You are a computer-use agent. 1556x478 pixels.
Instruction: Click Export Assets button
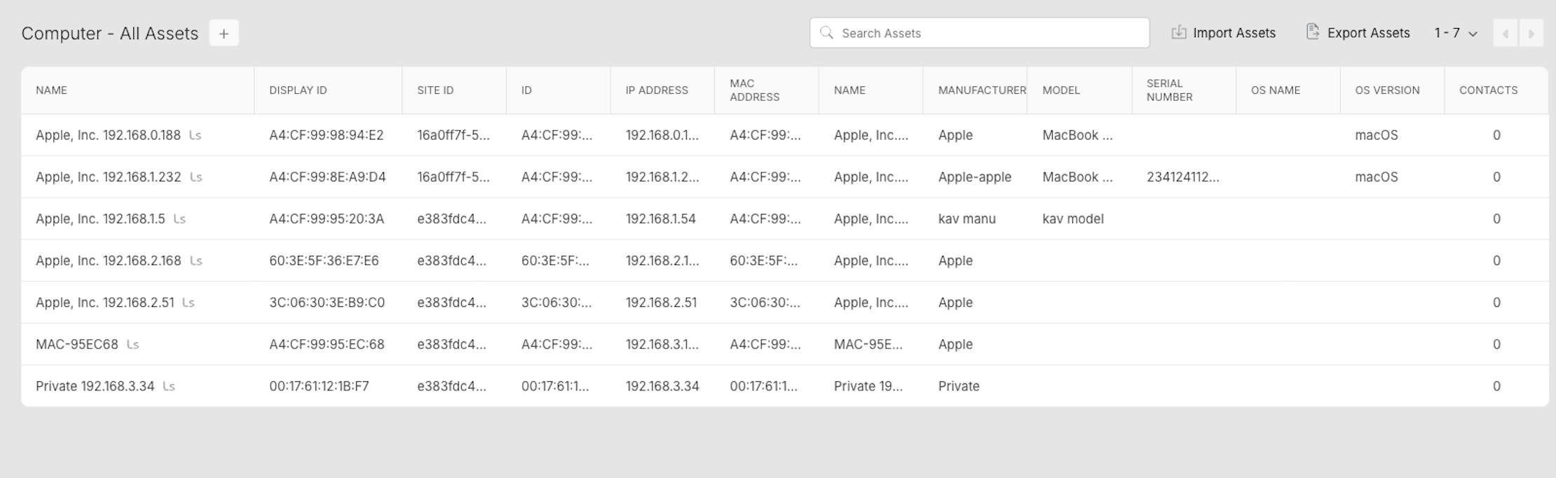(x=1358, y=33)
